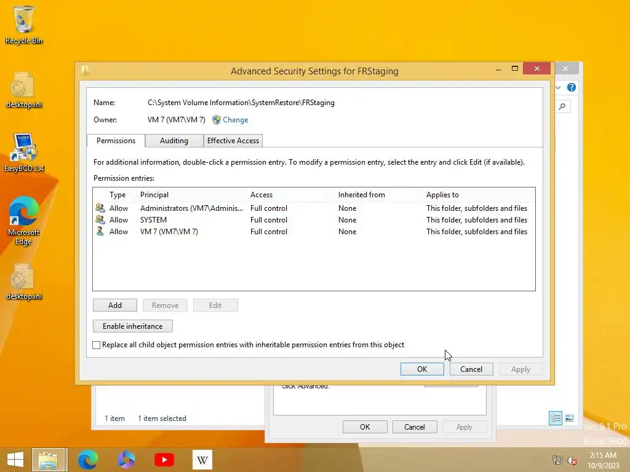Select the Administrators (VM7\Adminis... permission entry
Viewport: 630px width, 472px height.
(314, 208)
